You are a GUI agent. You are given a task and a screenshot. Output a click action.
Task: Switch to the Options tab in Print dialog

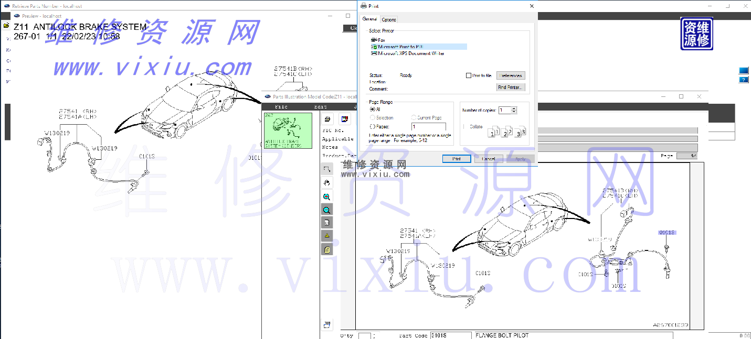point(389,19)
